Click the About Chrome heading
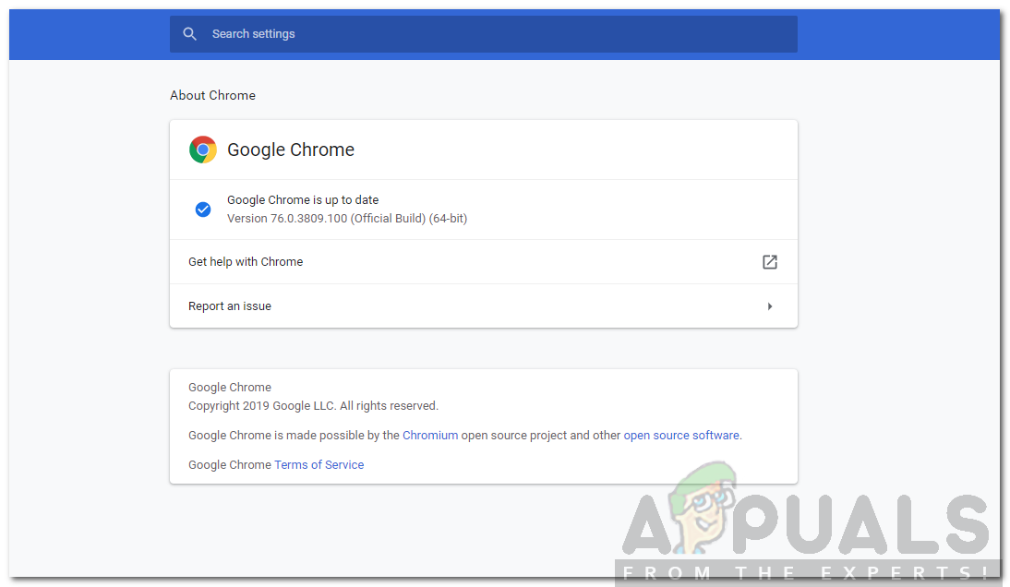This screenshot has width=1010, height=587. pos(212,95)
